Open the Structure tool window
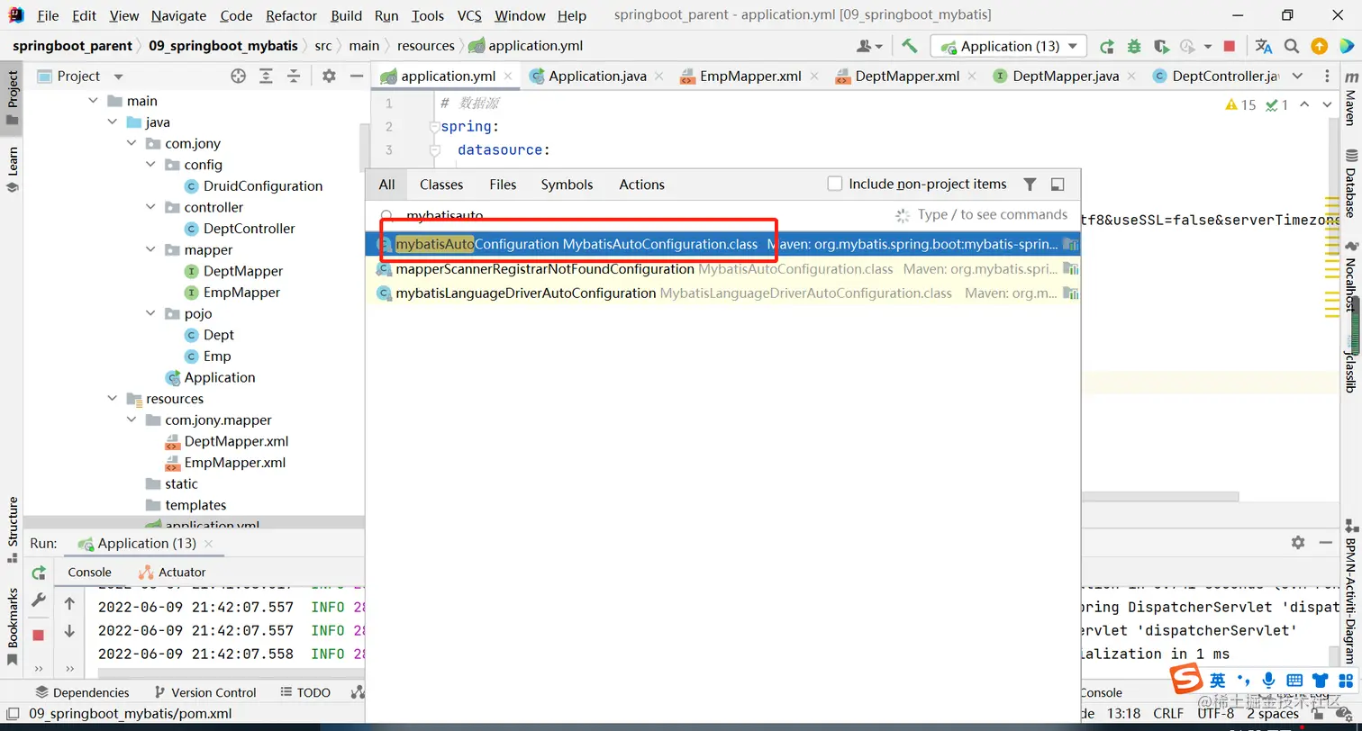 [12, 528]
